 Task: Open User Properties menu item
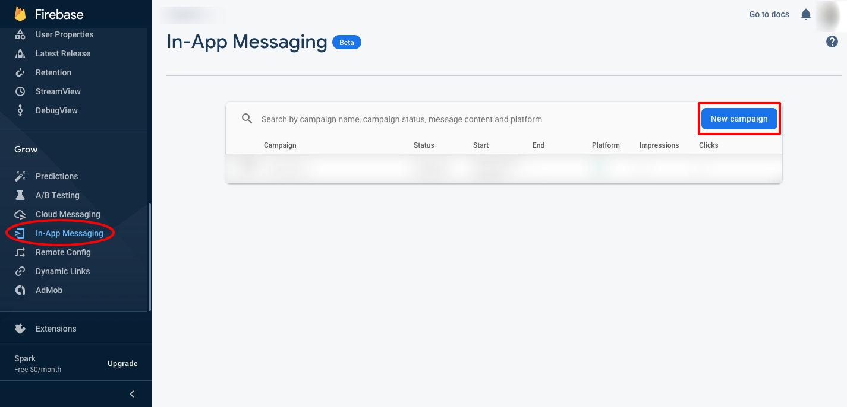pos(64,34)
